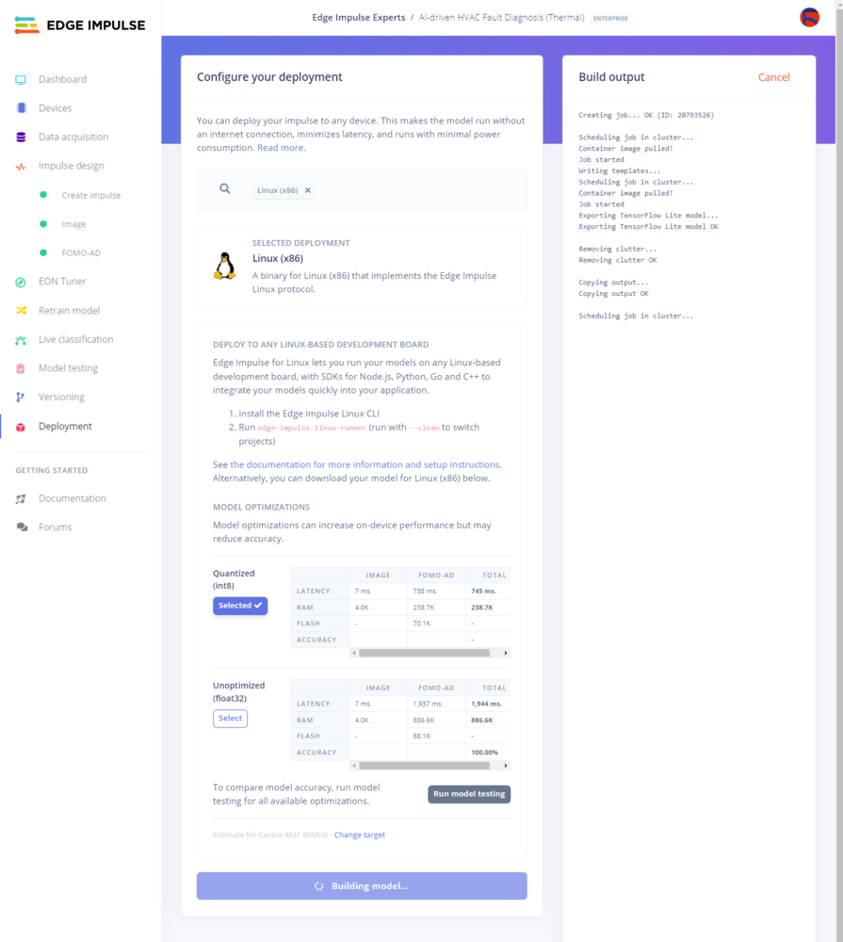Click Edge Impulse Experts breadcrumb
The height and width of the screenshot is (942, 843).
point(359,17)
